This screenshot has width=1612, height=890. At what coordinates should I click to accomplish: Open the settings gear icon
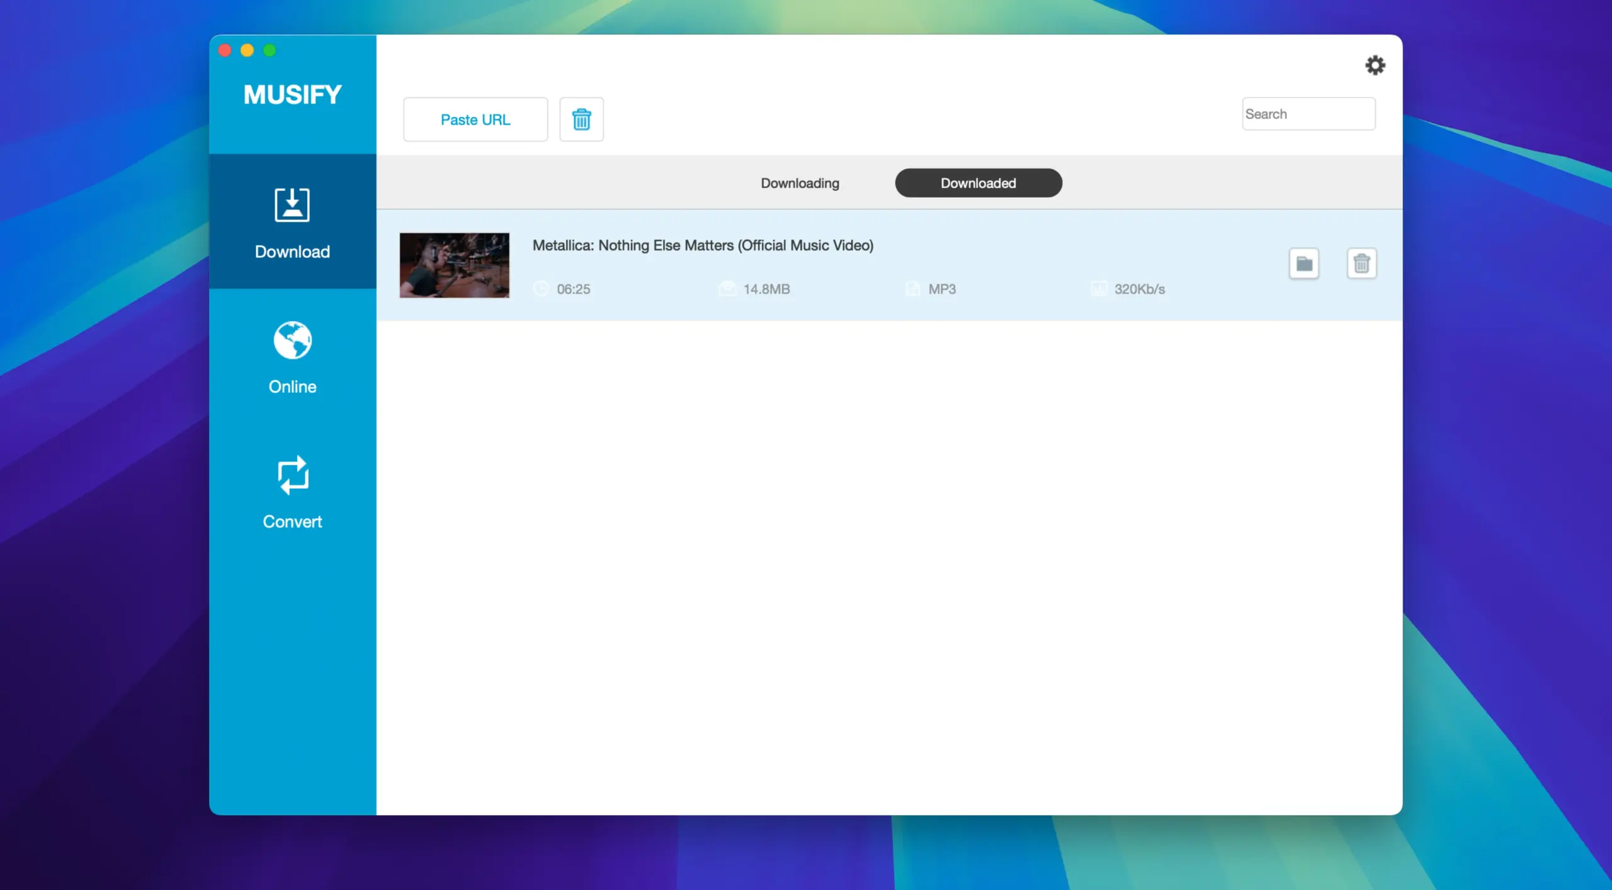click(x=1375, y=65)
